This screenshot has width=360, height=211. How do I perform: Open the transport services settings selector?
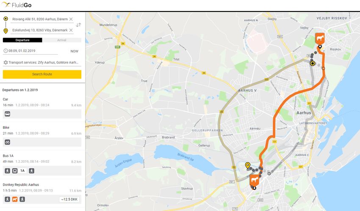click(42, 62)
